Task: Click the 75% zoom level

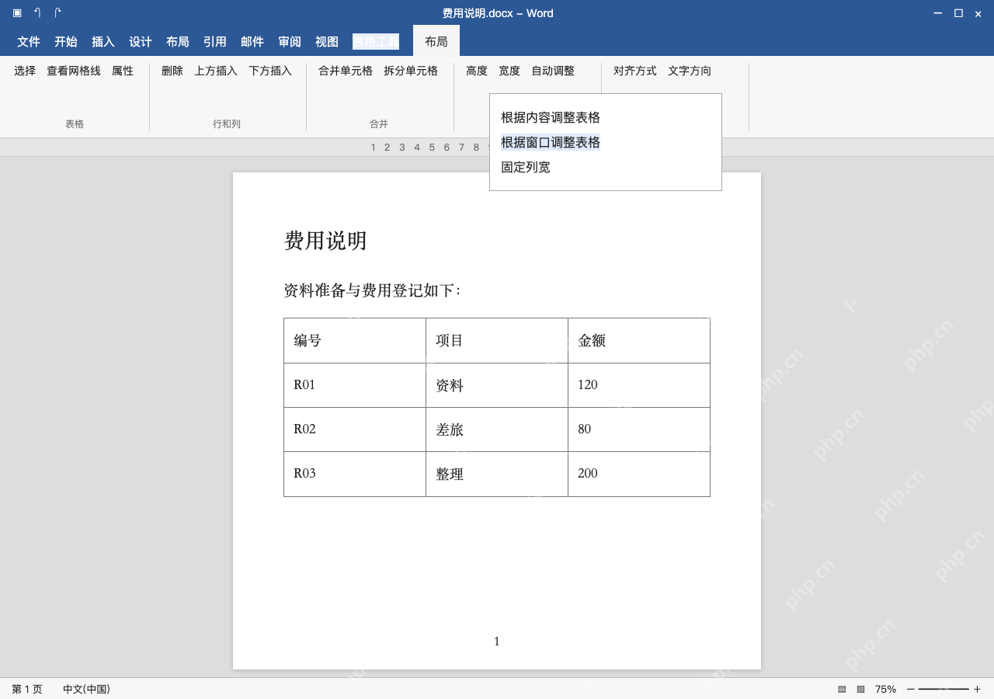Action: pyautogui.click(x=885, y=689)
